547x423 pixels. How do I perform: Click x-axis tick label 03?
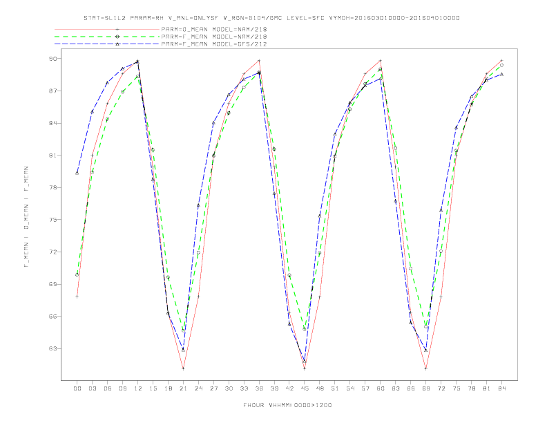pos(92,388)
